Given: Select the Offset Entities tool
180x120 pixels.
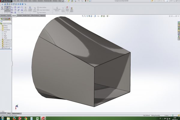Looking at the screenshot, I should (35, 9).
